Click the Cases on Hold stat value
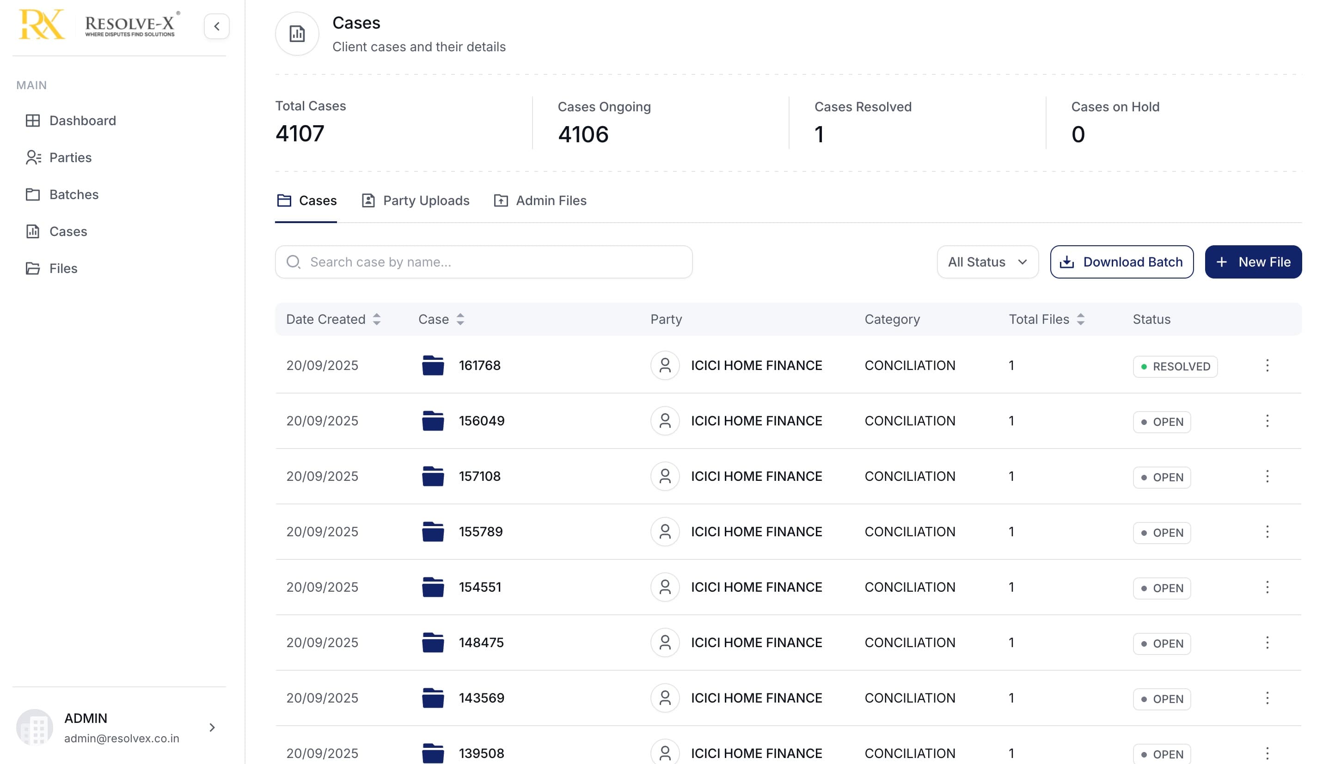 tap(1078, 135)
